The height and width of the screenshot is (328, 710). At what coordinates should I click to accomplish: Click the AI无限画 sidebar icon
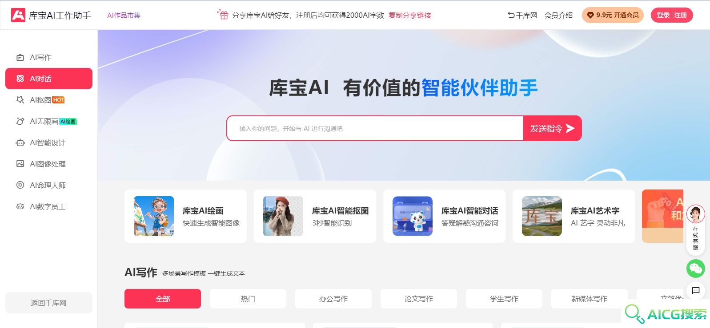(x=20, y=121)
